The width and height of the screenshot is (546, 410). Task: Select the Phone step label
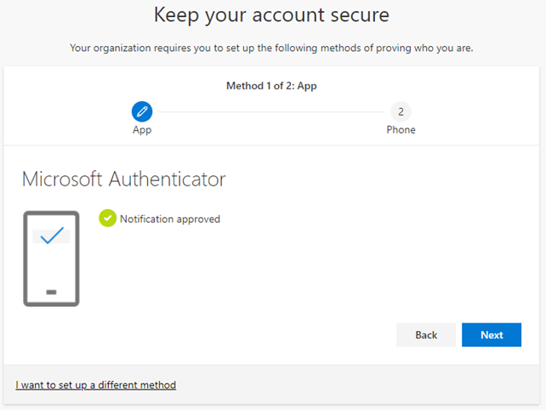point(401,130)
